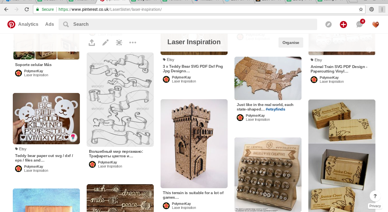Edit the board with the pencil icon

click(105, 42)
